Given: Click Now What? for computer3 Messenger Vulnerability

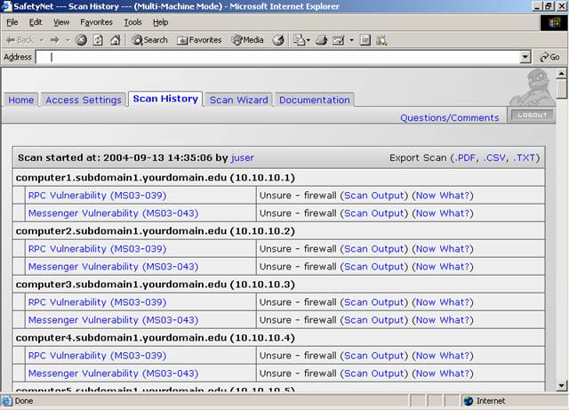Looking at the screenshot, I should pyautogui.click(x=443, y=320).
